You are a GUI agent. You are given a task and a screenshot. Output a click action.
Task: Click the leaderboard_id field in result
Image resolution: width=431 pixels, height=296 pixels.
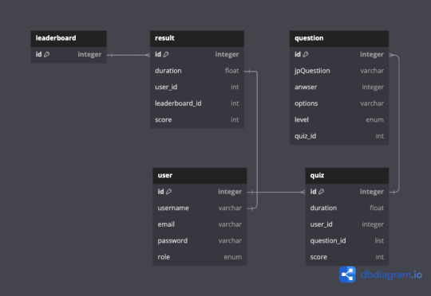pyautogui.click(x=197, y=103)
